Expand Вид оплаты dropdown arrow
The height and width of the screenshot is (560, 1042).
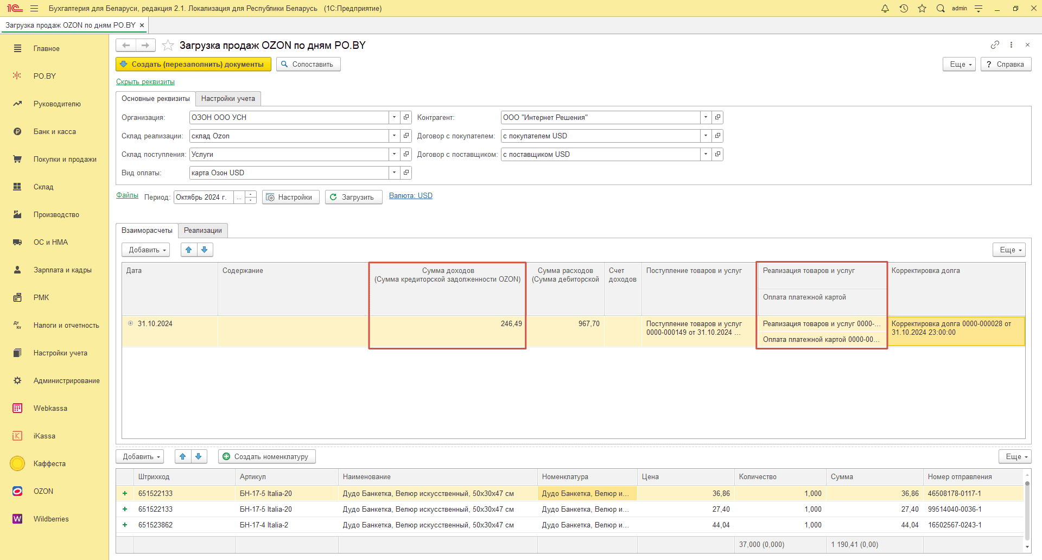pyautogui.click(x=395, y=173)
